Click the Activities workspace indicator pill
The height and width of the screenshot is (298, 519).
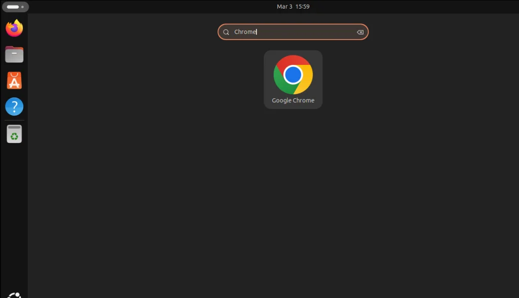point(15,7)
